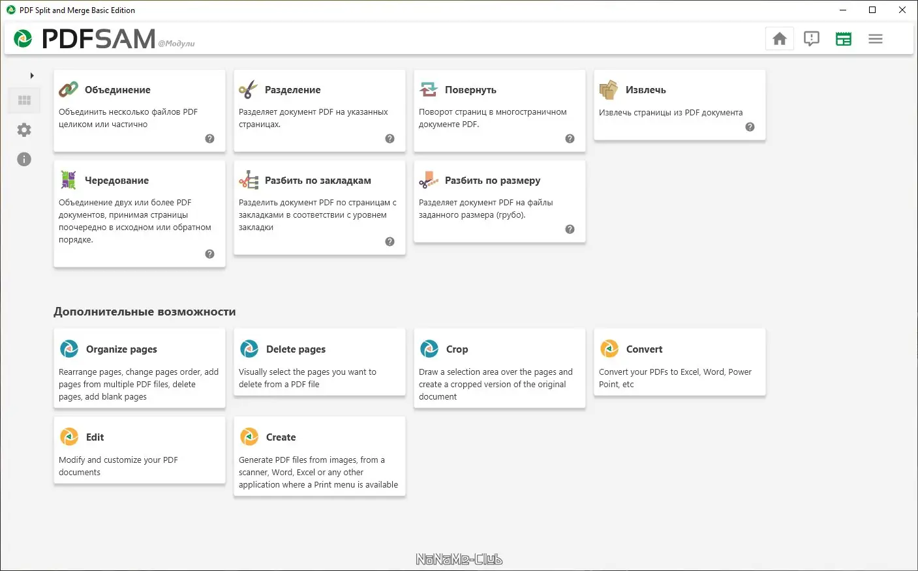The image size is (918, 571).
Task: Open the About info icon in sidebar
Action: pyautogui.click(x=24, y=159)
